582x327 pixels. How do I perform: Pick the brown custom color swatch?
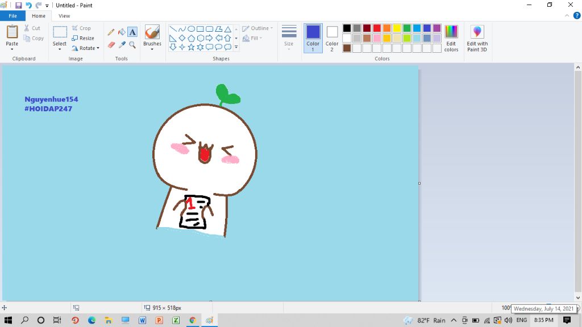pyautogui.click(x=347, y=48)
